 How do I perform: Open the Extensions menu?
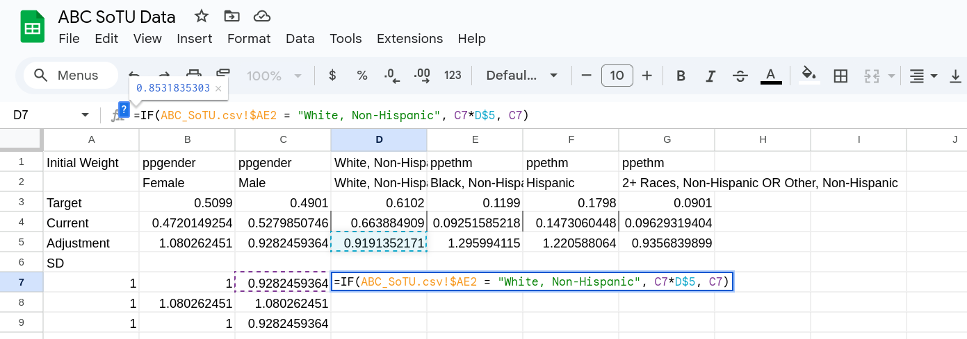pyautogui.click(x=409, y=39)
